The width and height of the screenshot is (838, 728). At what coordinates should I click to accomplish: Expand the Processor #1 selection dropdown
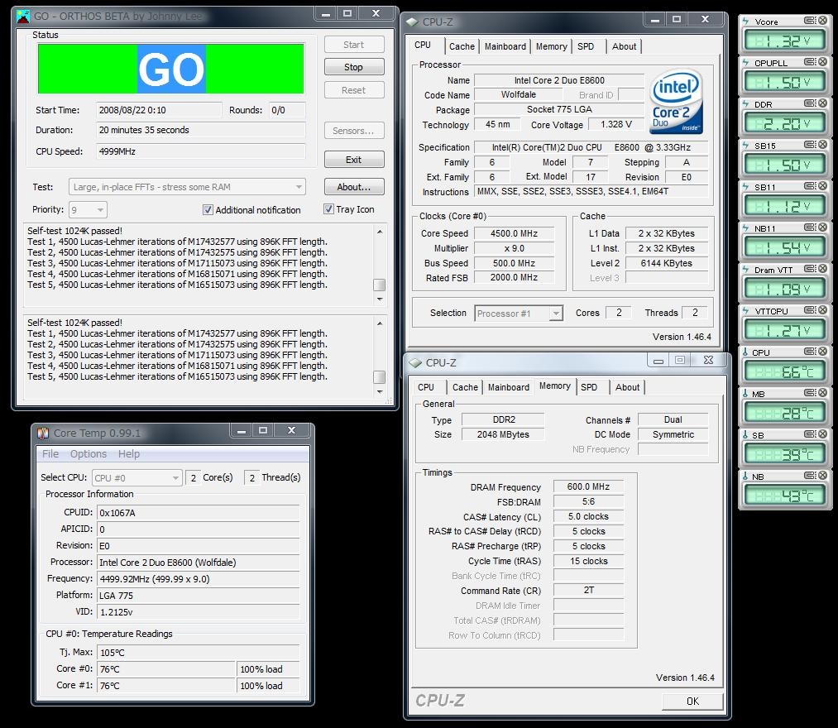(x=556, y=314)
